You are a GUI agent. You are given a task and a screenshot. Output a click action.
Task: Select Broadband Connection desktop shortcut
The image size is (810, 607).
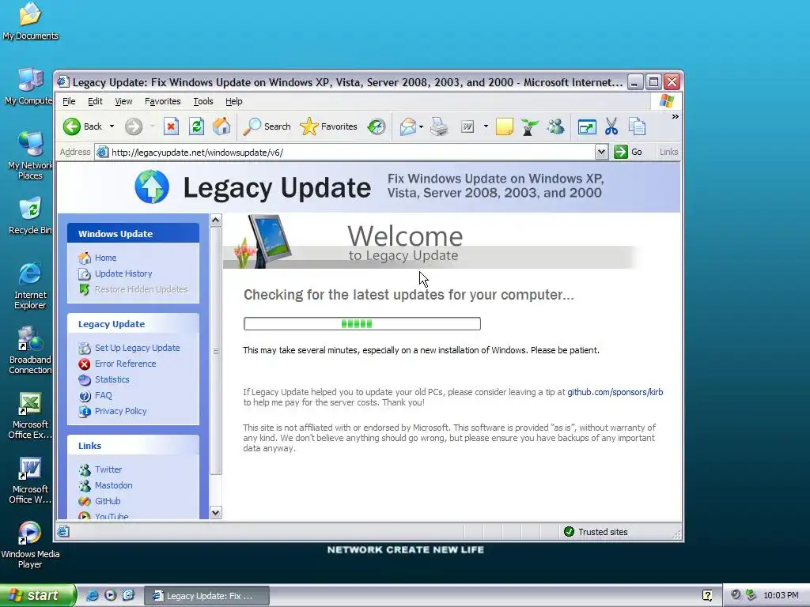point(30,350)
